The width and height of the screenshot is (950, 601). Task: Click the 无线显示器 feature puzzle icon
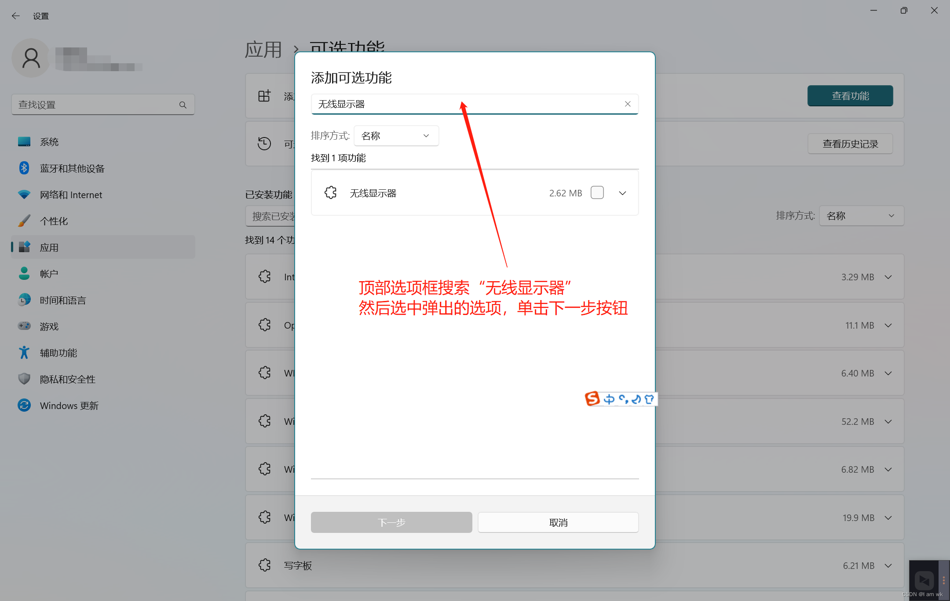tap(330, 192)
